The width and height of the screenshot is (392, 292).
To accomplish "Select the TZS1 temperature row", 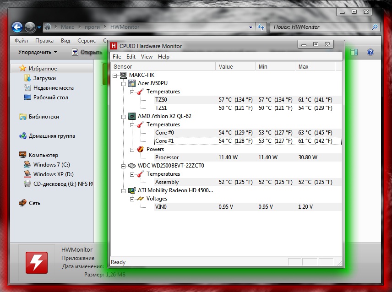I will [248, 108].
